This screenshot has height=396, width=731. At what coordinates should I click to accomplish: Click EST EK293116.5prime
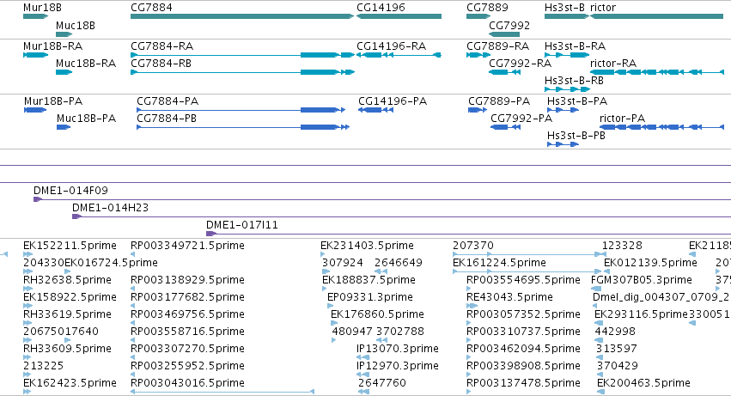click(x=641, y=315)
